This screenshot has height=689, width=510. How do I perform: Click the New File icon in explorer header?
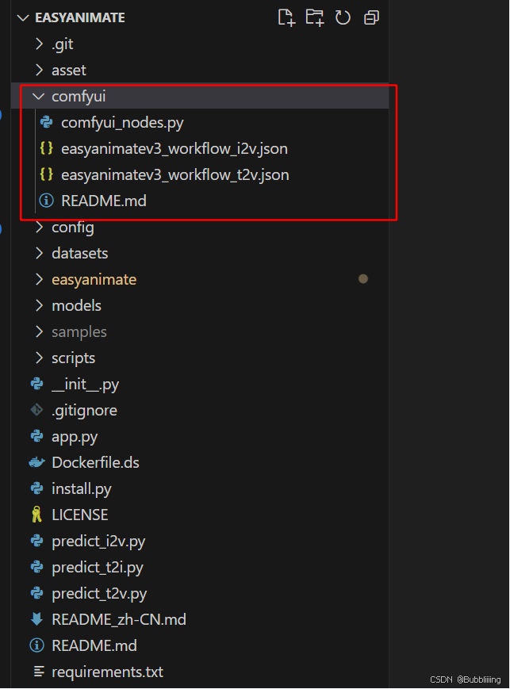point(286,17)
